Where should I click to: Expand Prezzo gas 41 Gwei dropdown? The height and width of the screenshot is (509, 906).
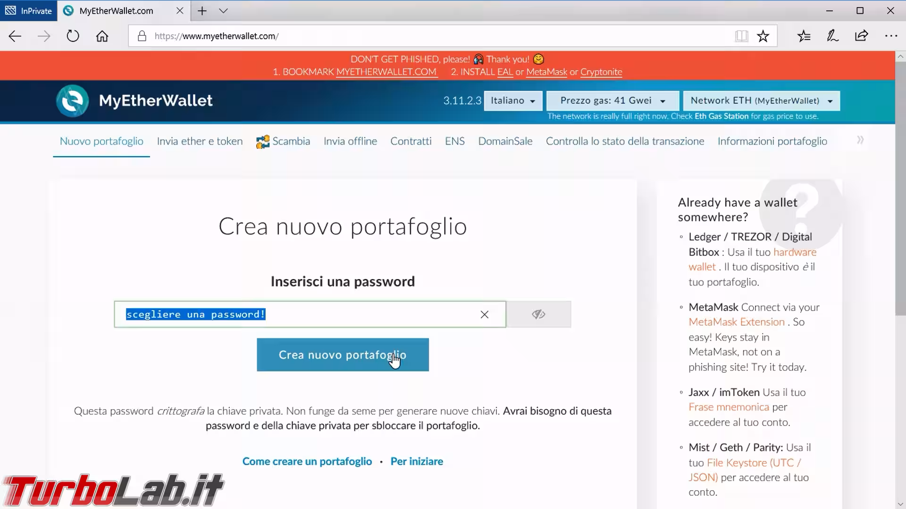(612, 100)
